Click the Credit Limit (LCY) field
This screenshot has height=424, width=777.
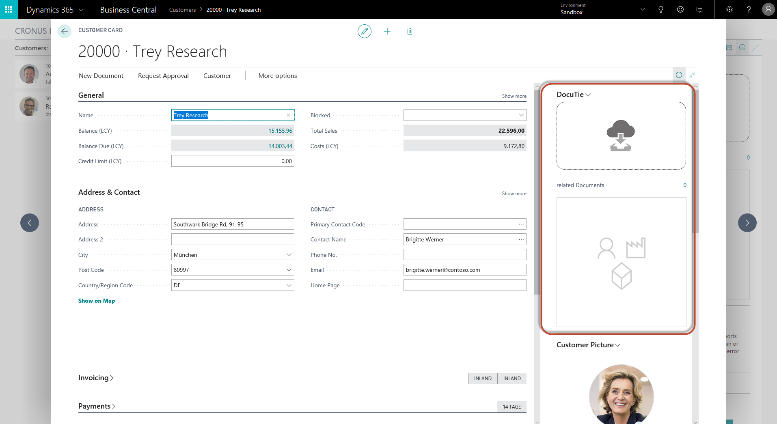coord(233,161)
